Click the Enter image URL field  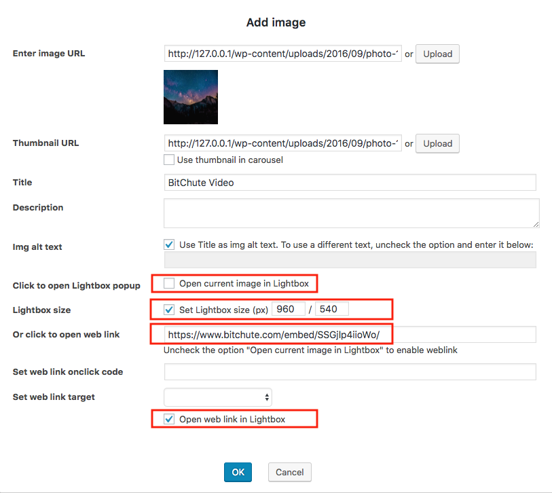tap(282, 54)
